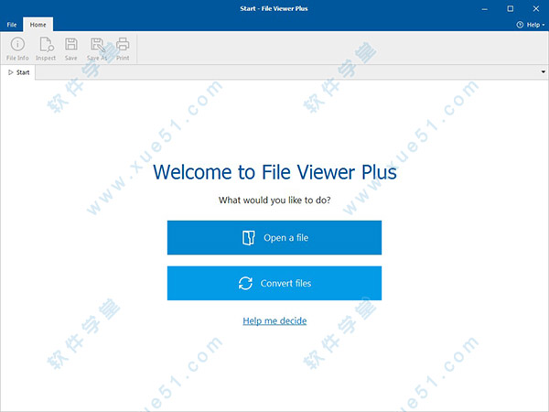Click the refresh arrows icon in Convert files
Screen dimensions: 549x412
[245, 284]
